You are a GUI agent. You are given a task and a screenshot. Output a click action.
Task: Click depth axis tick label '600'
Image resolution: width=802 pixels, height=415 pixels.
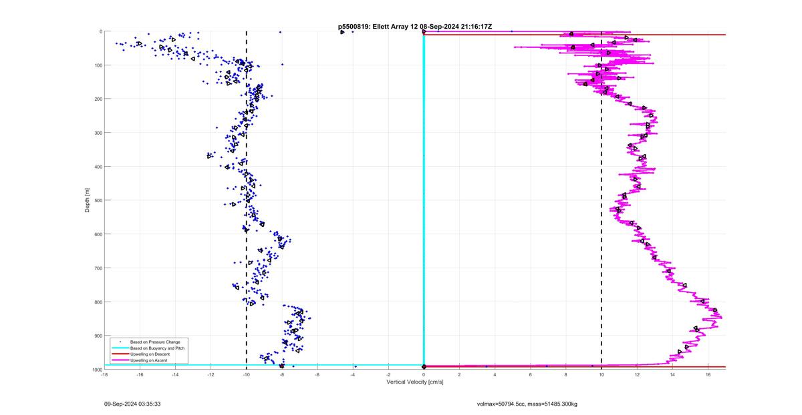[x=98, y=234]
